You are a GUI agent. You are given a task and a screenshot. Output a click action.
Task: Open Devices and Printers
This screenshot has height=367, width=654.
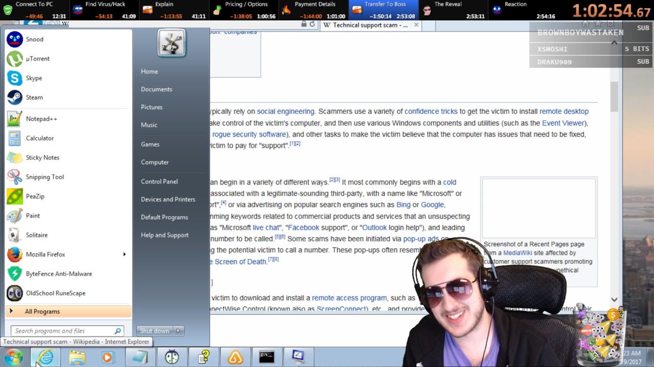coord(168,199)
